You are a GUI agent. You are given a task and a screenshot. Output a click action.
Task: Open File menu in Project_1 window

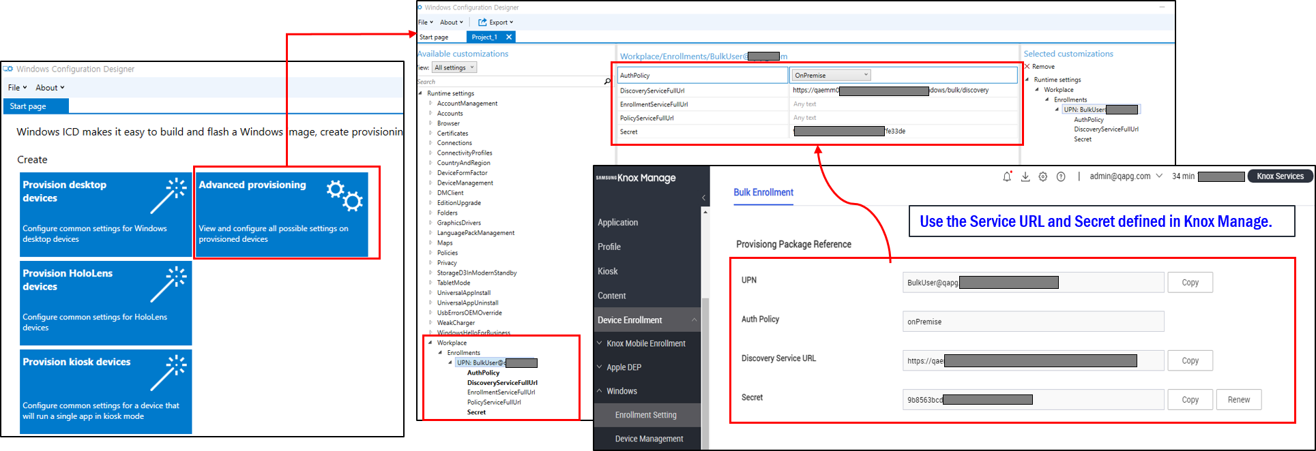click(x=425, y=22)
